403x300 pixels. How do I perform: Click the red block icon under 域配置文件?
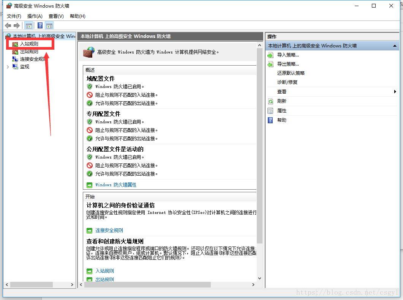point(89,95)
